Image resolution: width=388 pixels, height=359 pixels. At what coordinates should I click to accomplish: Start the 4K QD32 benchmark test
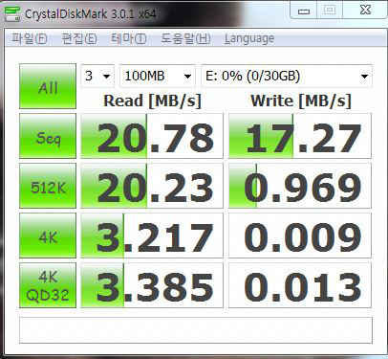click(x=48, y=285)
